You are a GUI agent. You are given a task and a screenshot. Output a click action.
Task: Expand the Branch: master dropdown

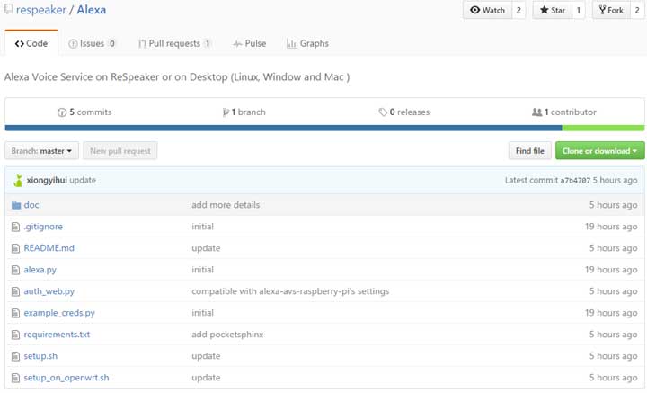42,151
